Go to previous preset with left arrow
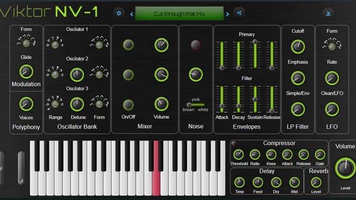356x200 pixels. [131, 14]
